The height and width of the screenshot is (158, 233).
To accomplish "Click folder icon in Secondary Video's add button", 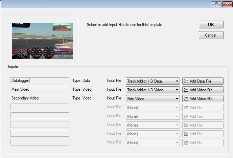I will click(x=186, y=99).
